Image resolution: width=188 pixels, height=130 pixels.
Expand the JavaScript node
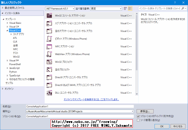[7, 68]
